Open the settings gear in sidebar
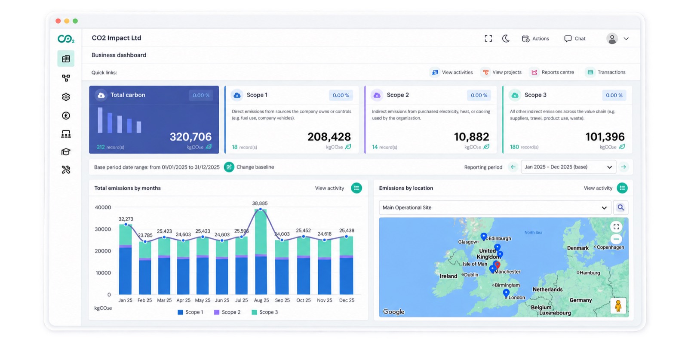The height and width of the screenshot is (339, 688). pos(66,97)
